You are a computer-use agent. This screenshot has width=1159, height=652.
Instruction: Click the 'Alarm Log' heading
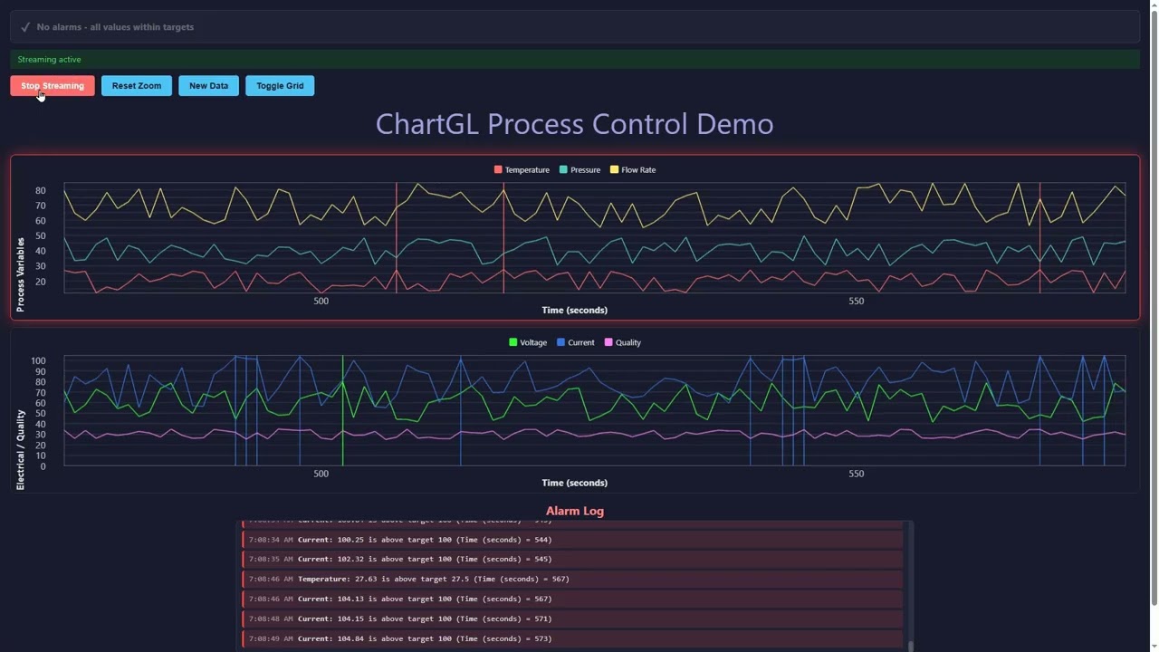tap(575, 511)
